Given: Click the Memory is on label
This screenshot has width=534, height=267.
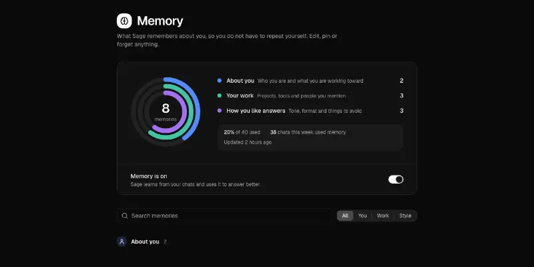Looking at the screenshot, I should point(149,176).
